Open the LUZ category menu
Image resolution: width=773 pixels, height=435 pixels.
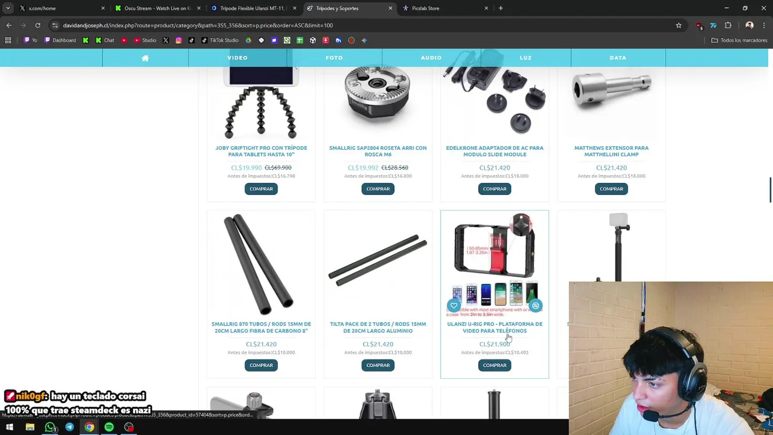[525, 58]
